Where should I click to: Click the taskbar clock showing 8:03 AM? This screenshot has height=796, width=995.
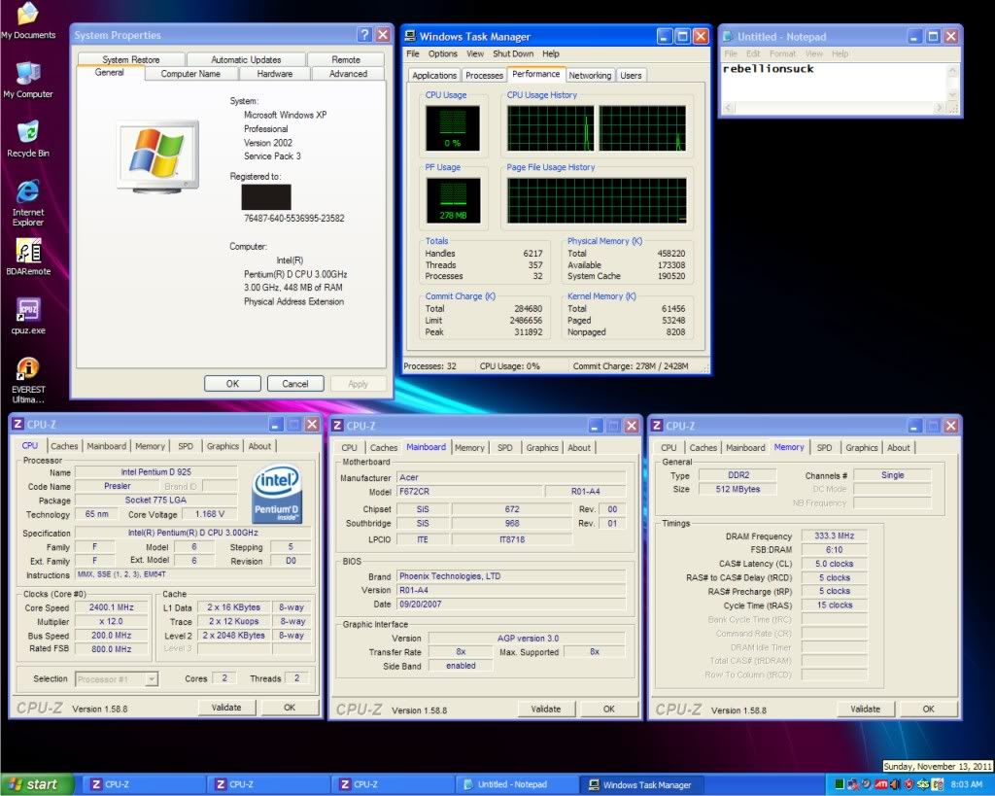pyautogui.click(x=967, y=784)
